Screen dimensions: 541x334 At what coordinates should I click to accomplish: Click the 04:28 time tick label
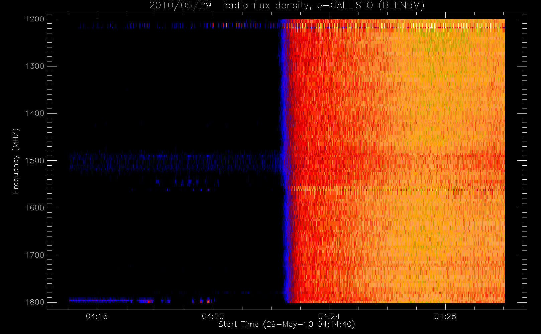click(445, 316)
